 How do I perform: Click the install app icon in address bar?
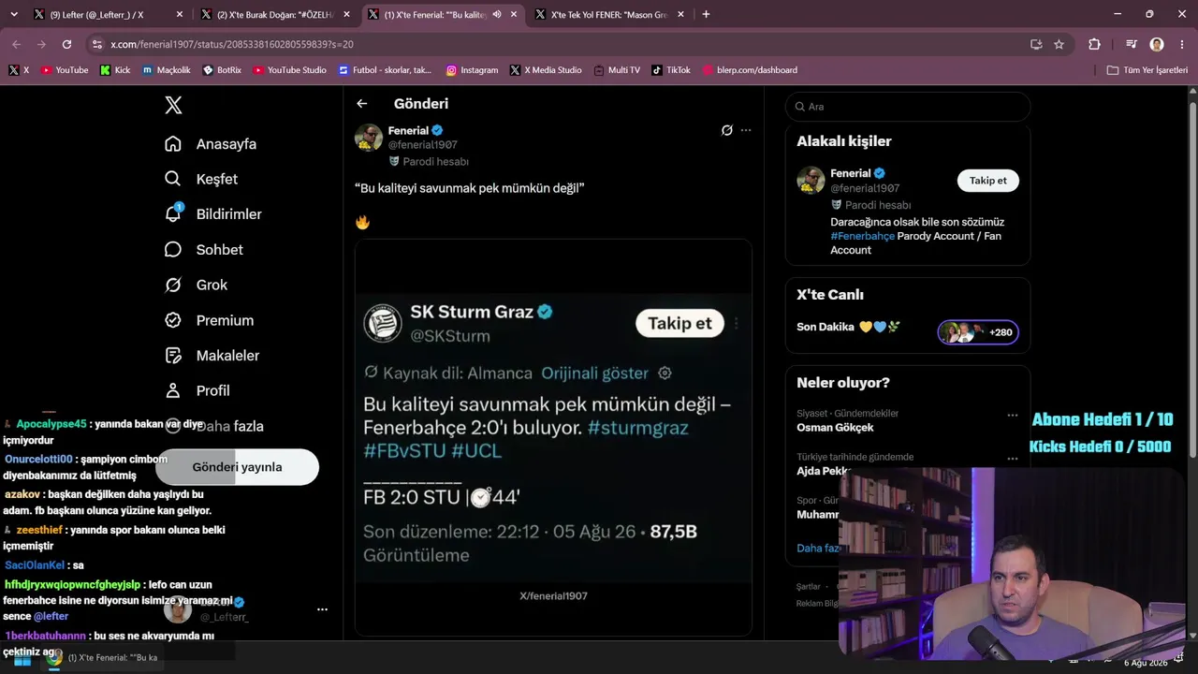click(x=1036, y=44)
